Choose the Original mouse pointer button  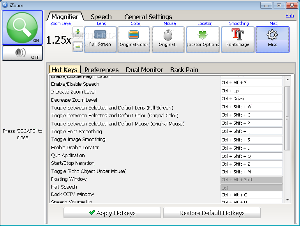[x=168, y=39]
